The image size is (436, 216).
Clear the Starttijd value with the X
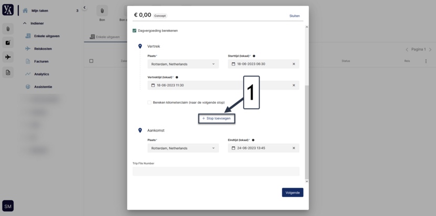pos(294,64)
